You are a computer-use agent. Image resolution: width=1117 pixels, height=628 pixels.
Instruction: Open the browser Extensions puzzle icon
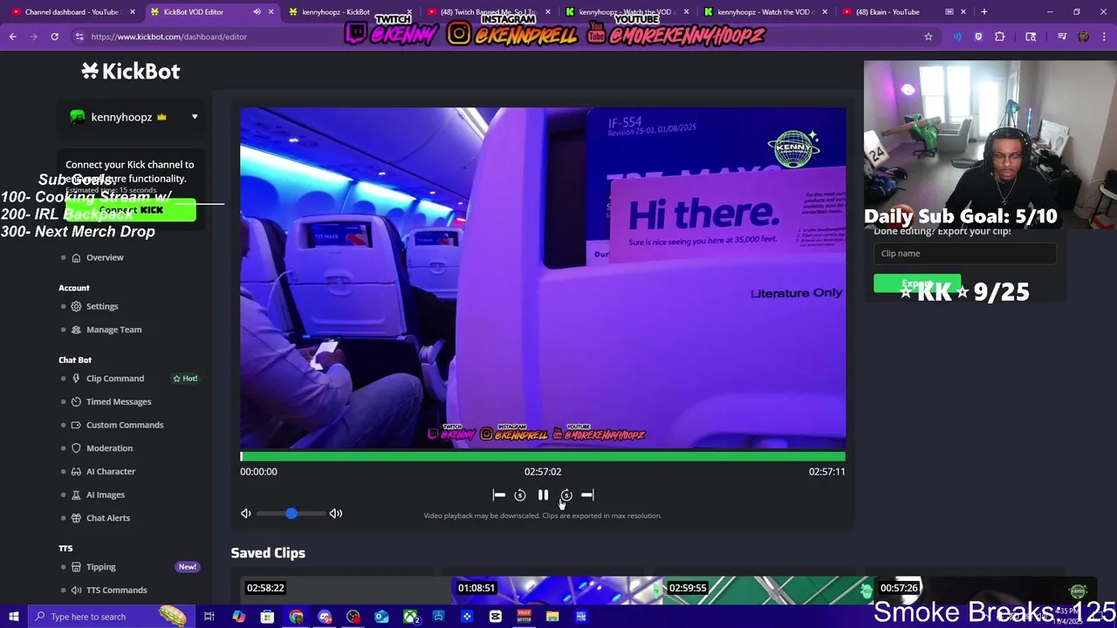(1000, 37)
